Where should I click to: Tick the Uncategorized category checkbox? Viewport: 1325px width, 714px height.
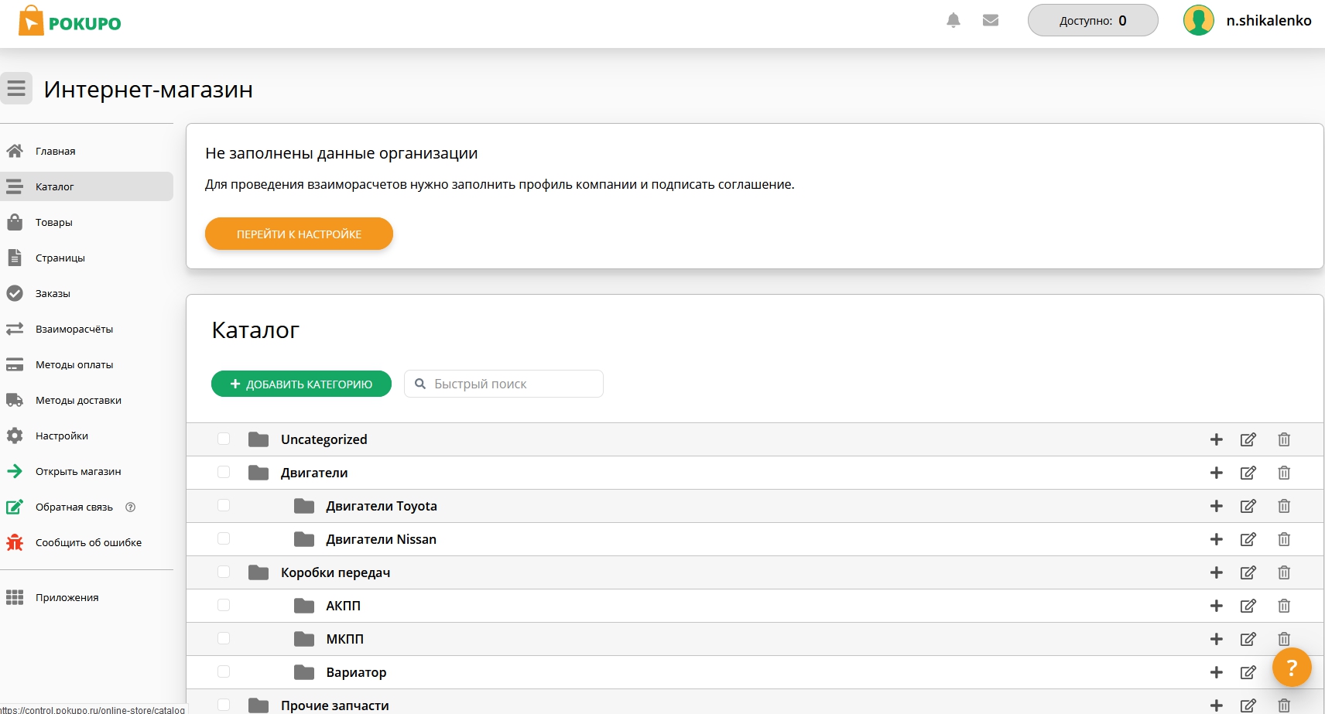(x=224, y=439)
